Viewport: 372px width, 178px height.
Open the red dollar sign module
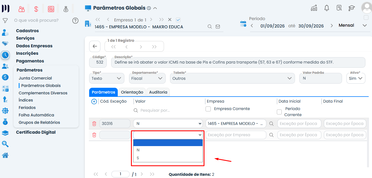pos(36,9)
